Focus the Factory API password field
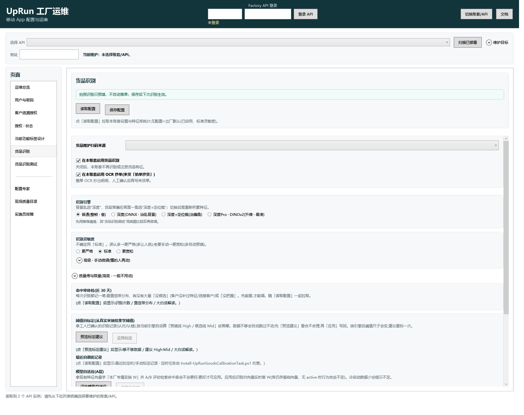 pyautogui.click(x=268, y=14)
